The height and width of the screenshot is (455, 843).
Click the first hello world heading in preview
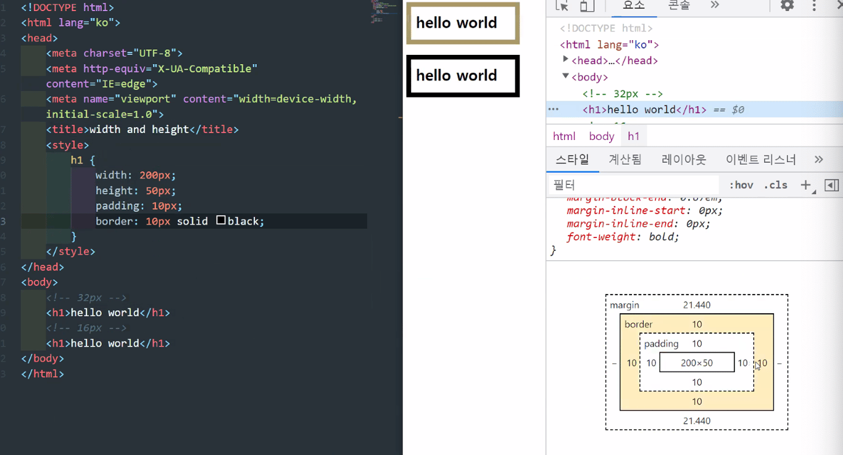coord(463,23)
